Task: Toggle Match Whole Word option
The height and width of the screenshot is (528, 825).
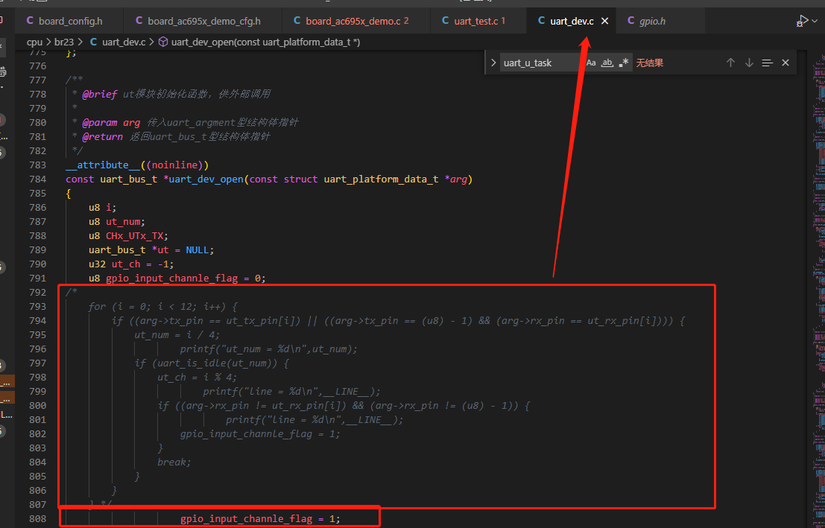Action: 607,63
